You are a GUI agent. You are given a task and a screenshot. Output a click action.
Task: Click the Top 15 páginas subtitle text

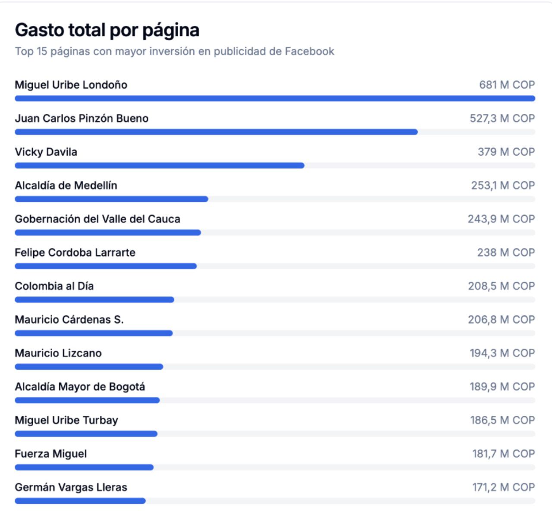174,51
